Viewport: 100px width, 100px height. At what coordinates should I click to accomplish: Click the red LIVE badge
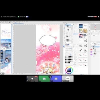(x=95, y=17)
